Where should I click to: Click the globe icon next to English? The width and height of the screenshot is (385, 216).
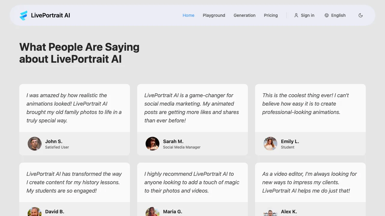click(327, 15)
